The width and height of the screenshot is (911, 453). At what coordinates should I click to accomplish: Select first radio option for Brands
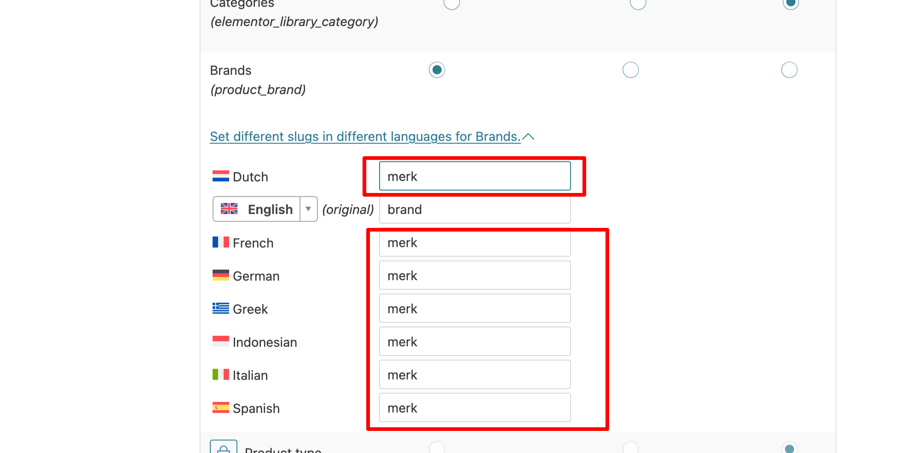coord(437,70)
